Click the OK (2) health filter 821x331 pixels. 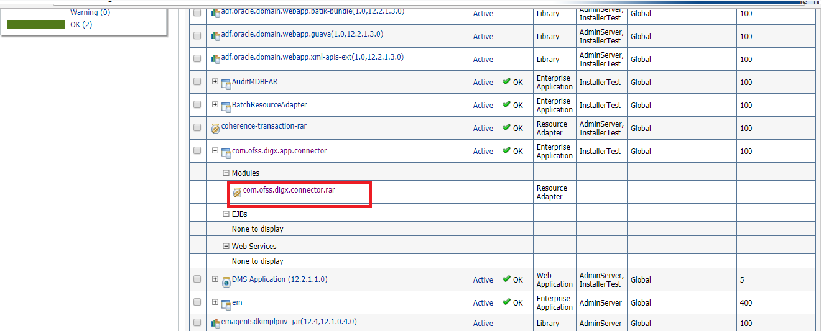point(81,25)
